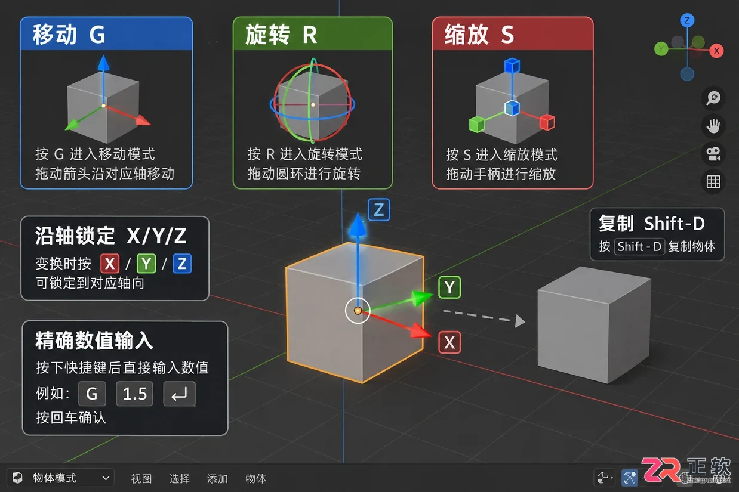Click text 按 S 进入缩放模式
This screenshot has width=739, height=492.
(501, 154)
